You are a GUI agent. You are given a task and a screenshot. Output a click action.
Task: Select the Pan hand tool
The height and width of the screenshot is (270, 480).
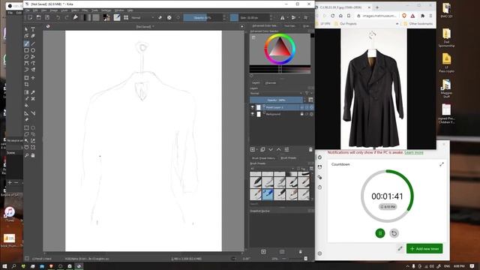(x=33, y=155)
